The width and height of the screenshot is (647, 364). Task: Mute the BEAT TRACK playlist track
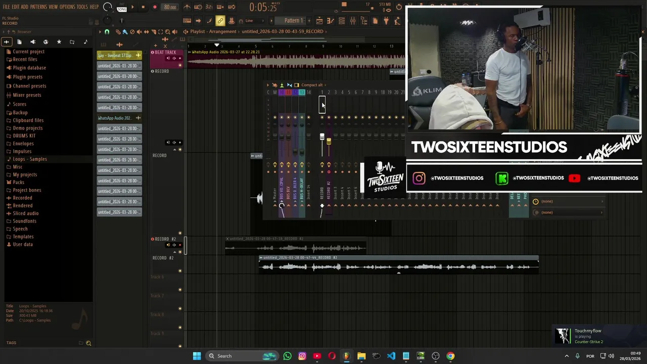pyautogui.click(x=180, y=65)
